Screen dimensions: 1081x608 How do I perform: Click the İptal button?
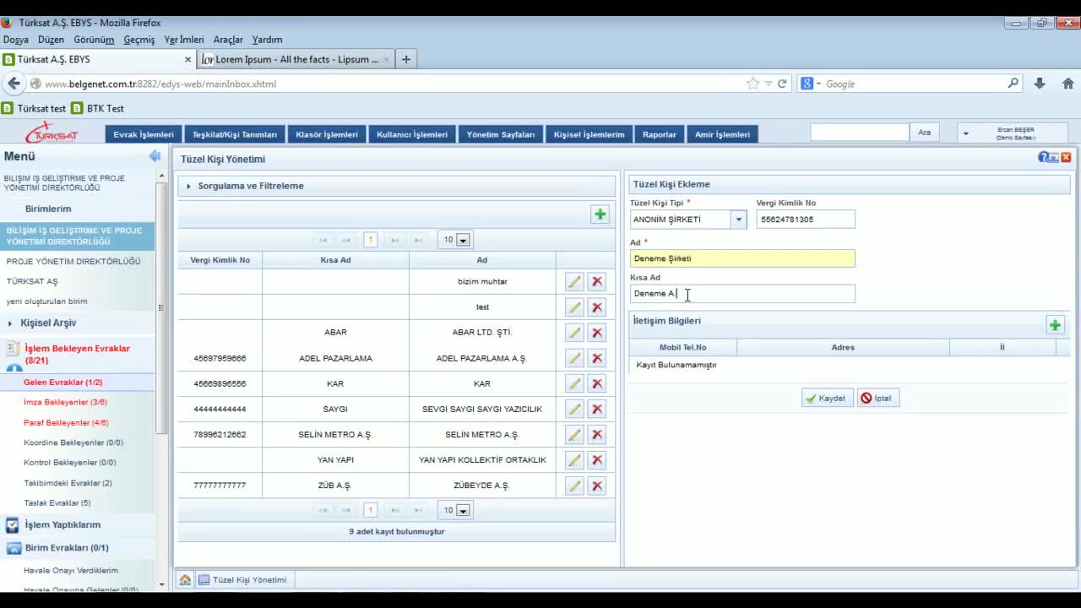point(877,399)
